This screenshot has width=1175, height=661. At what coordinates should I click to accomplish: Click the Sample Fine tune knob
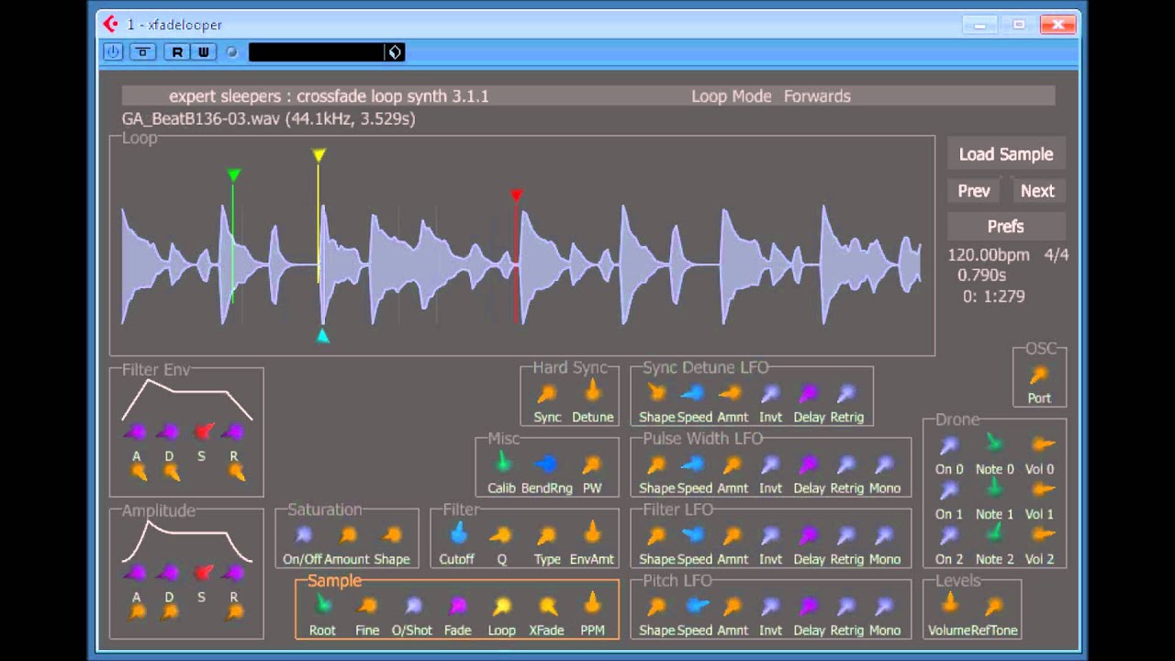367,606
